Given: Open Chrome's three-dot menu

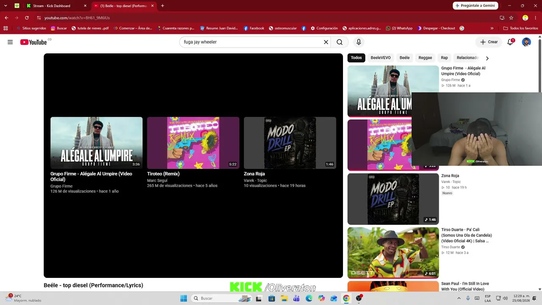Looking at the screenshot, I should [x=536, y=18].
